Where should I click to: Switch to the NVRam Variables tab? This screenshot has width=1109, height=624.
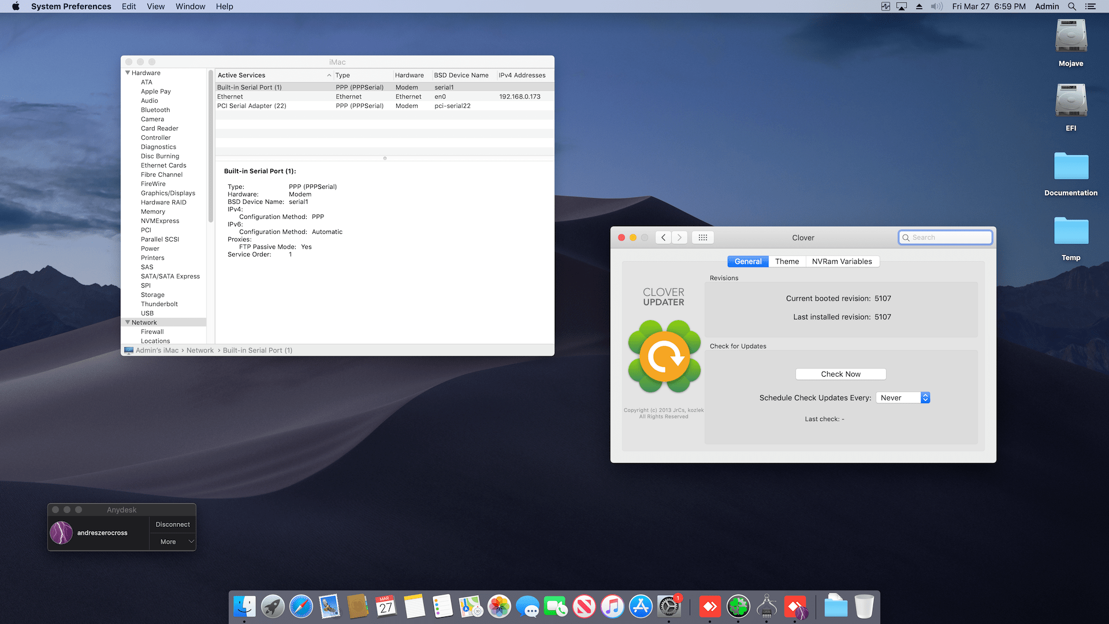(842, 261)
